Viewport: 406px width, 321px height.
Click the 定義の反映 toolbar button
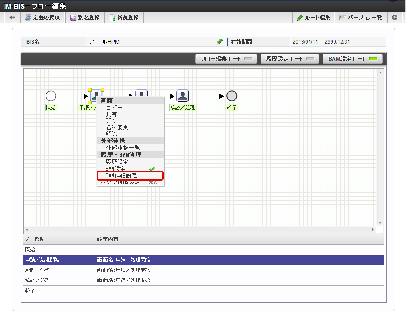pos(42,18)
